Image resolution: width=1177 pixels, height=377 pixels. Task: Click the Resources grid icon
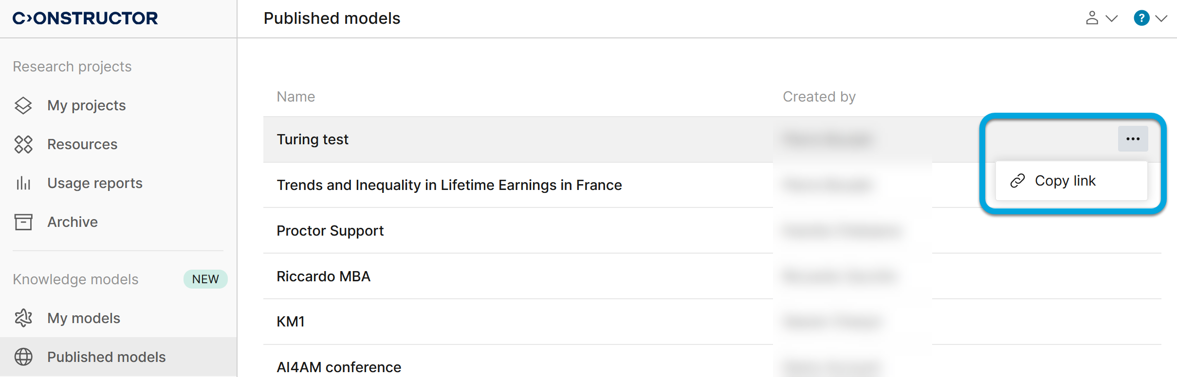coord(23,144)
